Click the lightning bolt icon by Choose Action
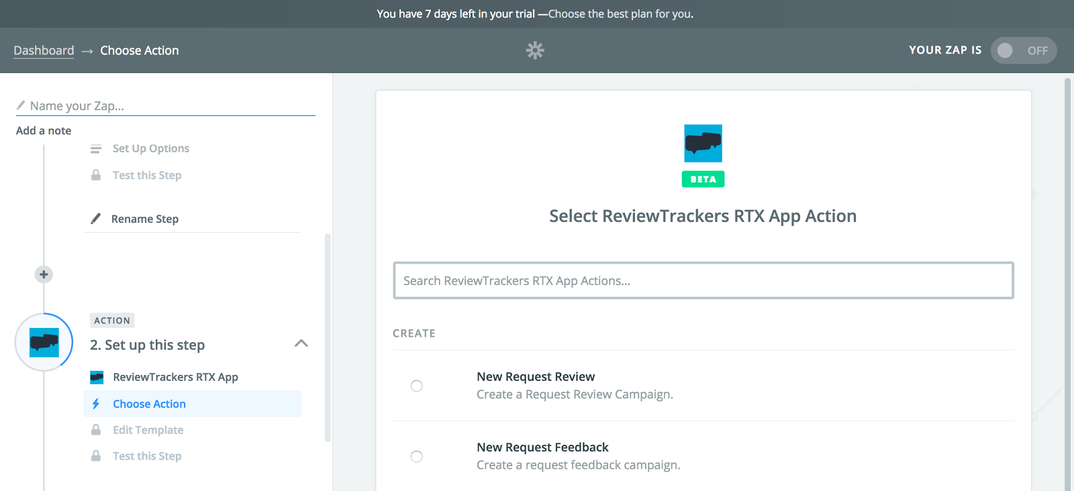This screenshot has height=491, width=1074. (96, 404)
